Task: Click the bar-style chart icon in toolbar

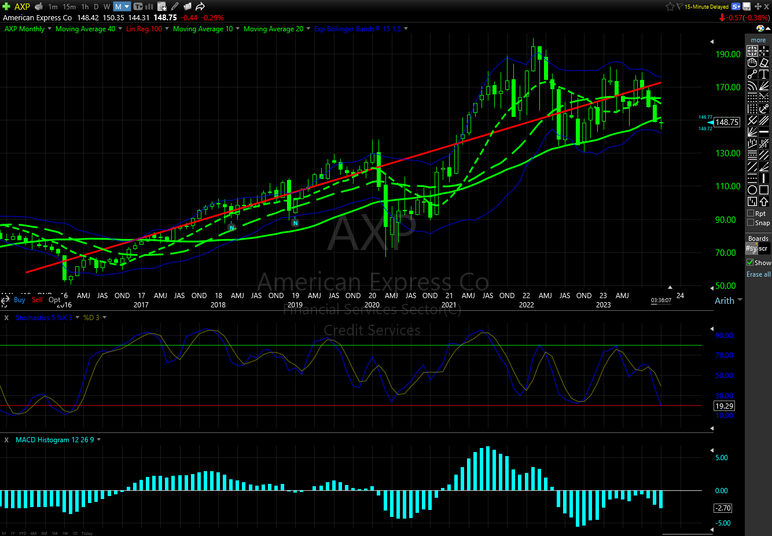Action: [149, 6]
